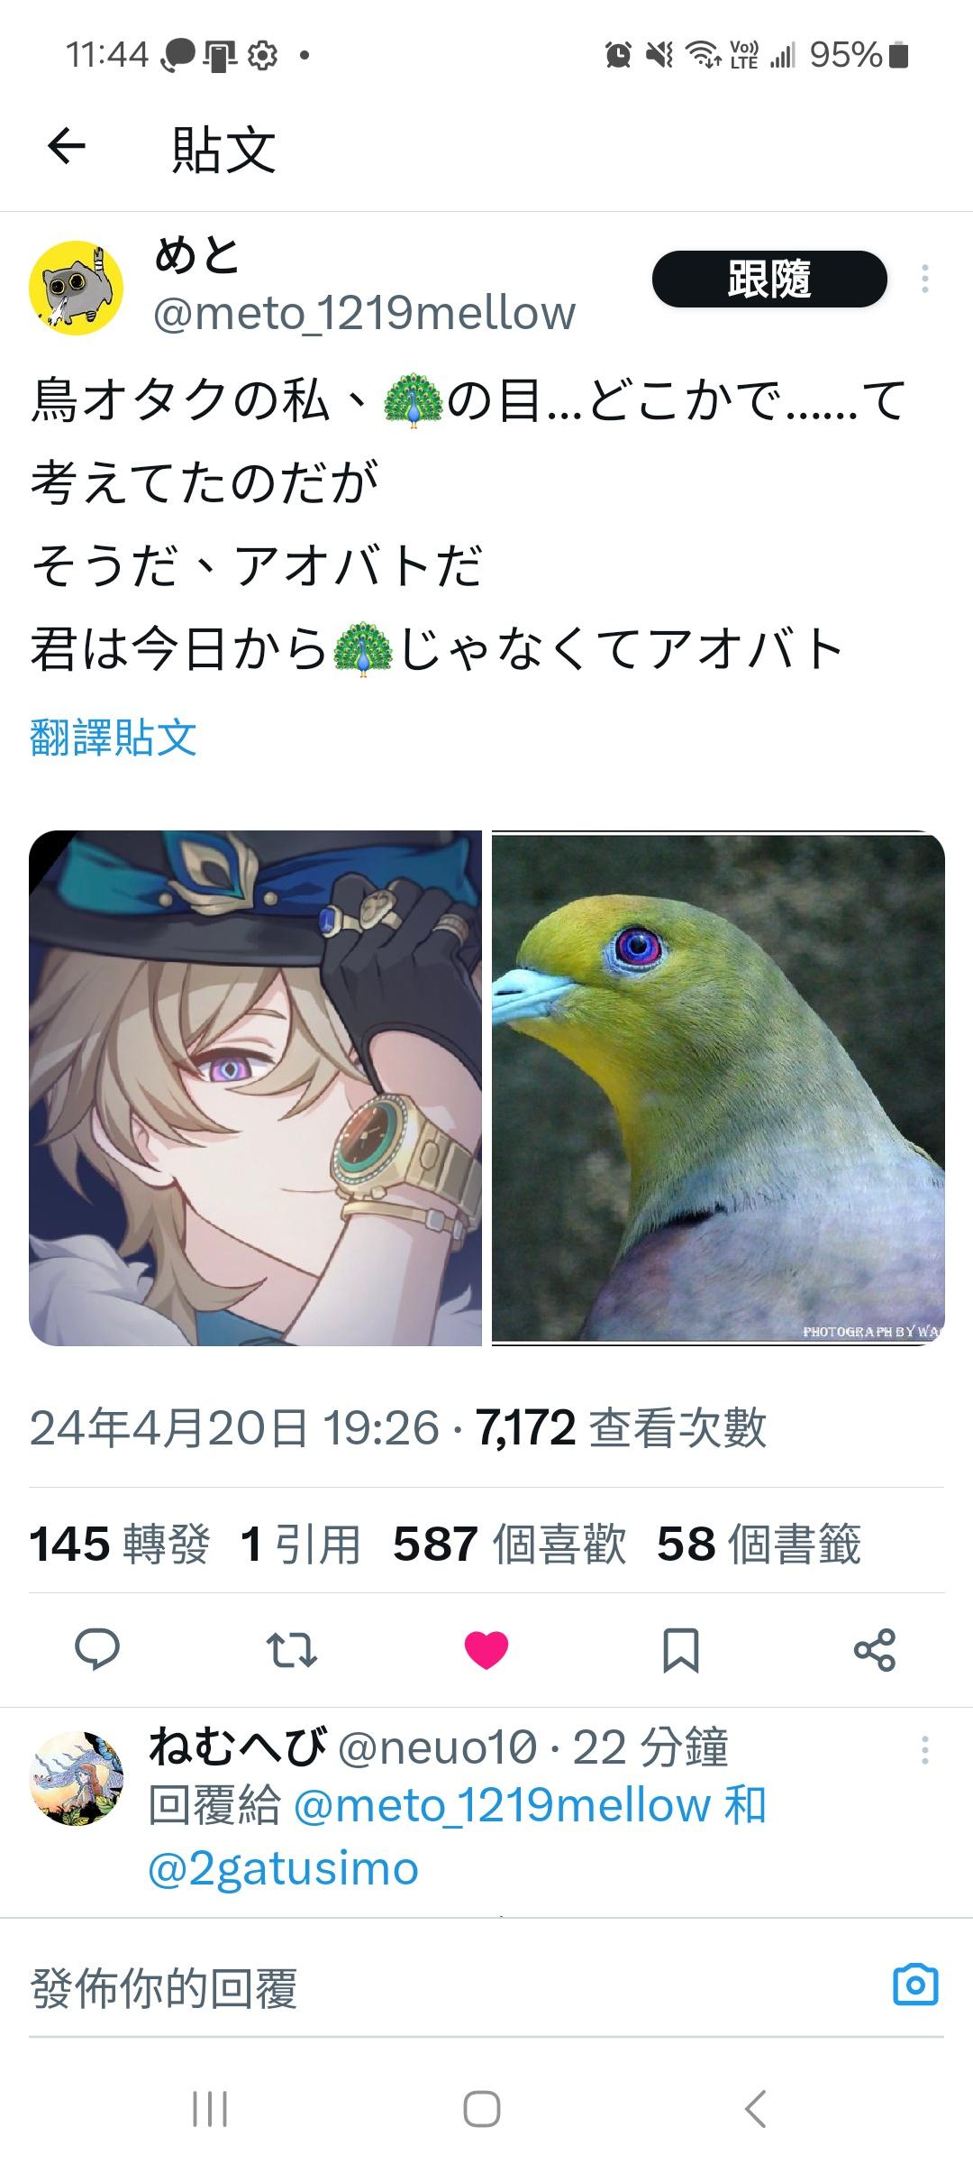Open the green pigeon photo
This screenshot has height=2164, width=973.
(718, 1088)
